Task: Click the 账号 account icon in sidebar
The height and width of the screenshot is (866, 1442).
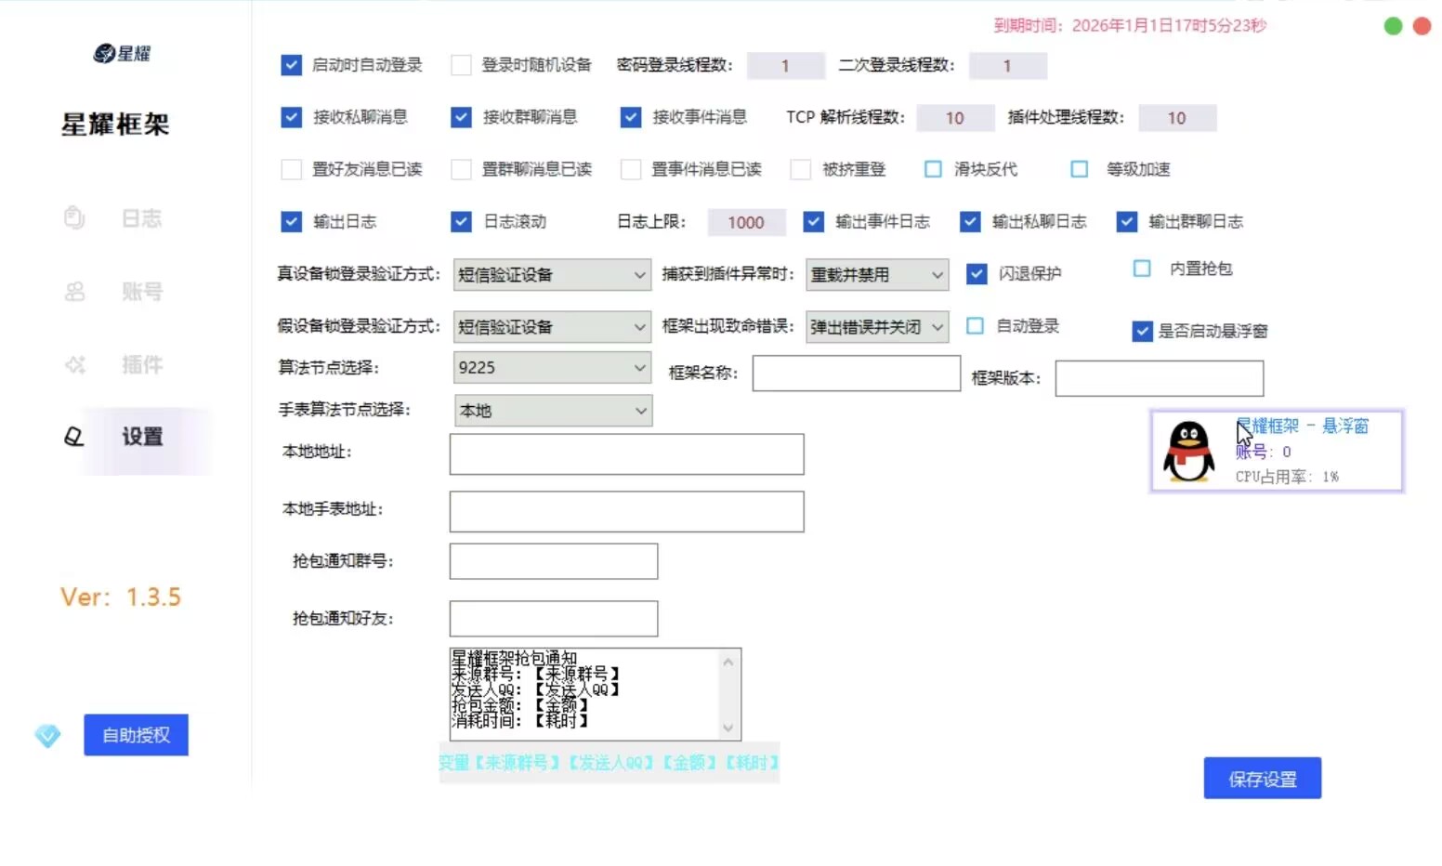Action: coord(74,292)
